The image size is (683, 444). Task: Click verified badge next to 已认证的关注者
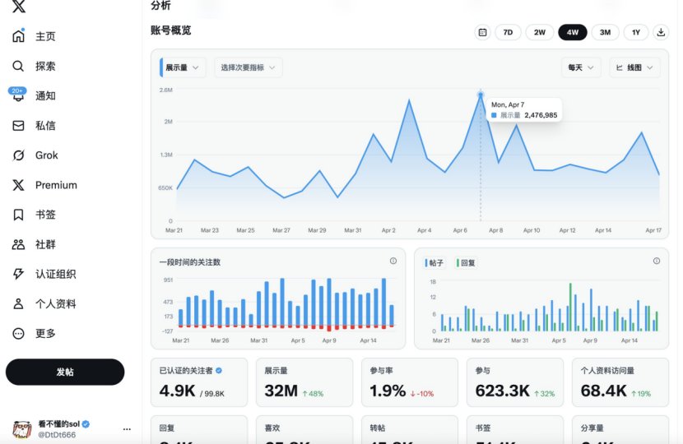tap(219, 371)
